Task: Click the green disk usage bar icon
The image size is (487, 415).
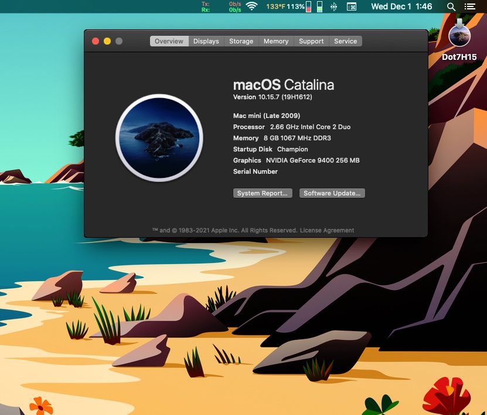Action: point(319,6)
